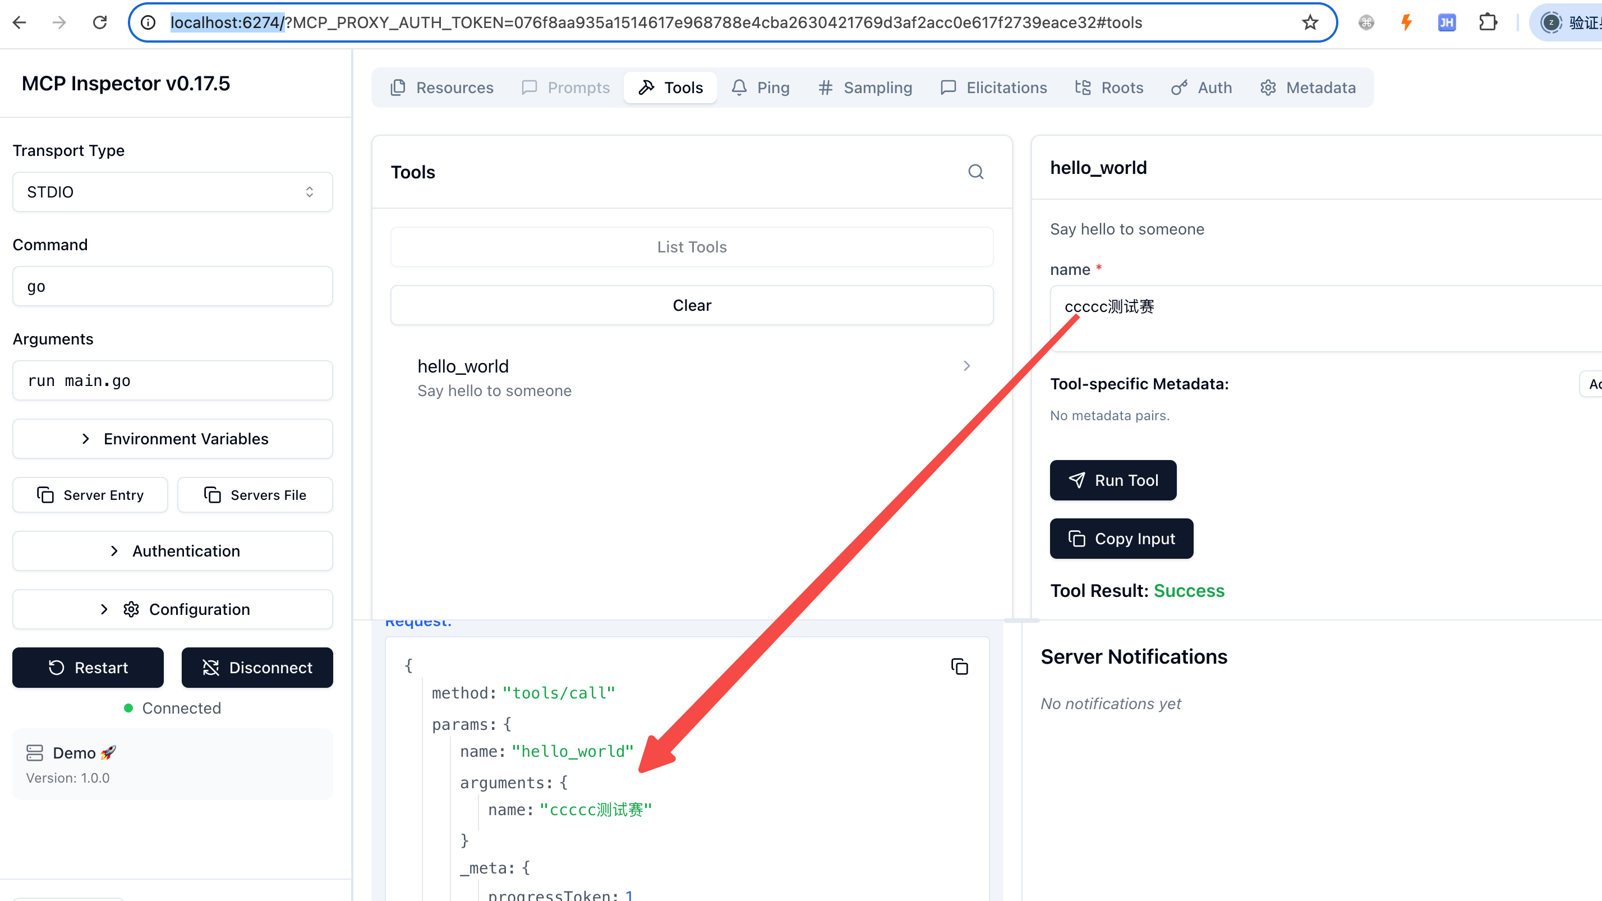The image size is (1602, 901).
Task: Click the JH extension icon
Action: [1447, 23]
